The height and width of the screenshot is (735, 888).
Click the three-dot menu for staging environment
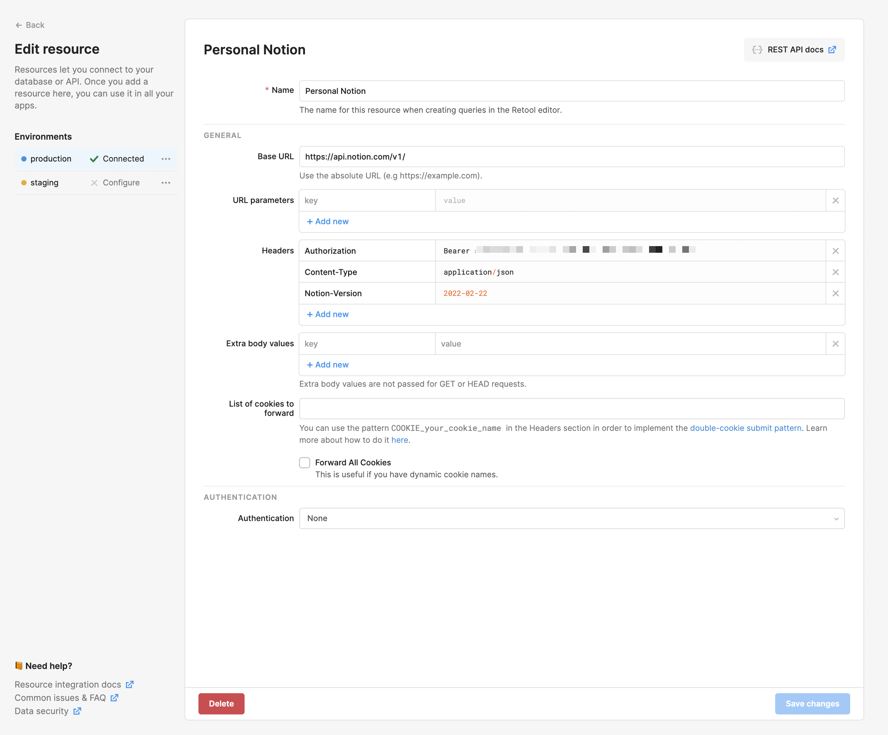[166, 182]
